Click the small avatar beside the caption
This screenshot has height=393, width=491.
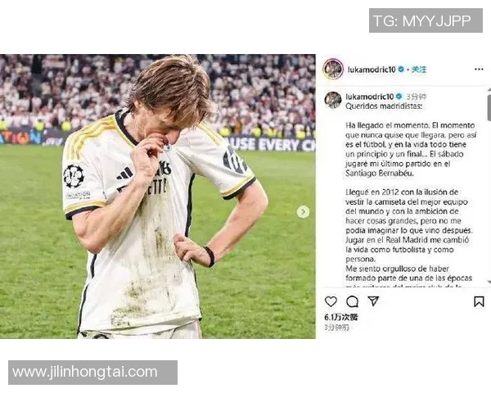333,100
